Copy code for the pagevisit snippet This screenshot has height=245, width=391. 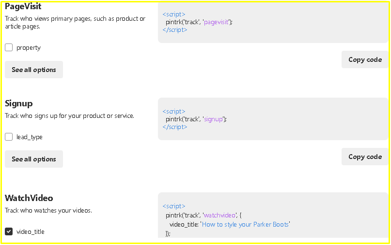click(x=365, y=60)
